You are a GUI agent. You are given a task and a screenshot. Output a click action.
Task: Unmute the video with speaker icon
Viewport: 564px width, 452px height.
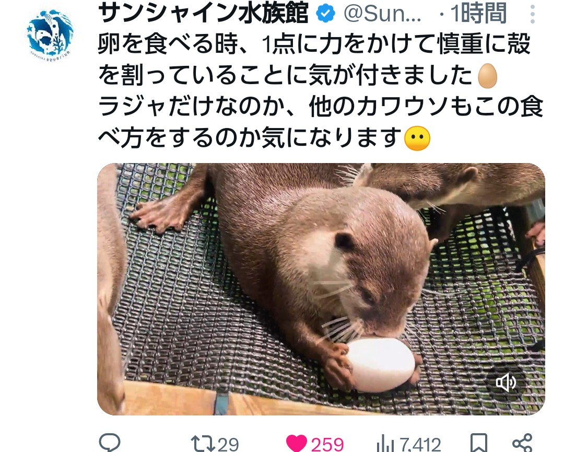click(506, 383)
